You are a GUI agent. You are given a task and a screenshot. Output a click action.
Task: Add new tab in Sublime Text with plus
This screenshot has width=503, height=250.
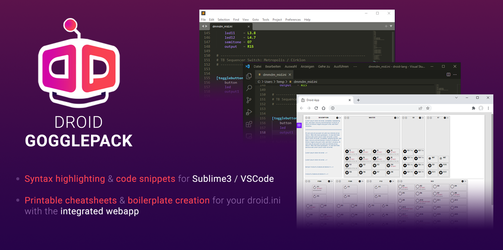click(x=386, y=26)
